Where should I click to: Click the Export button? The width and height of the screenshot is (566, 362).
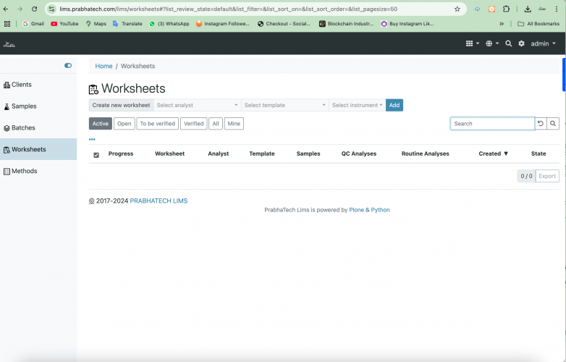pos(547,176)
